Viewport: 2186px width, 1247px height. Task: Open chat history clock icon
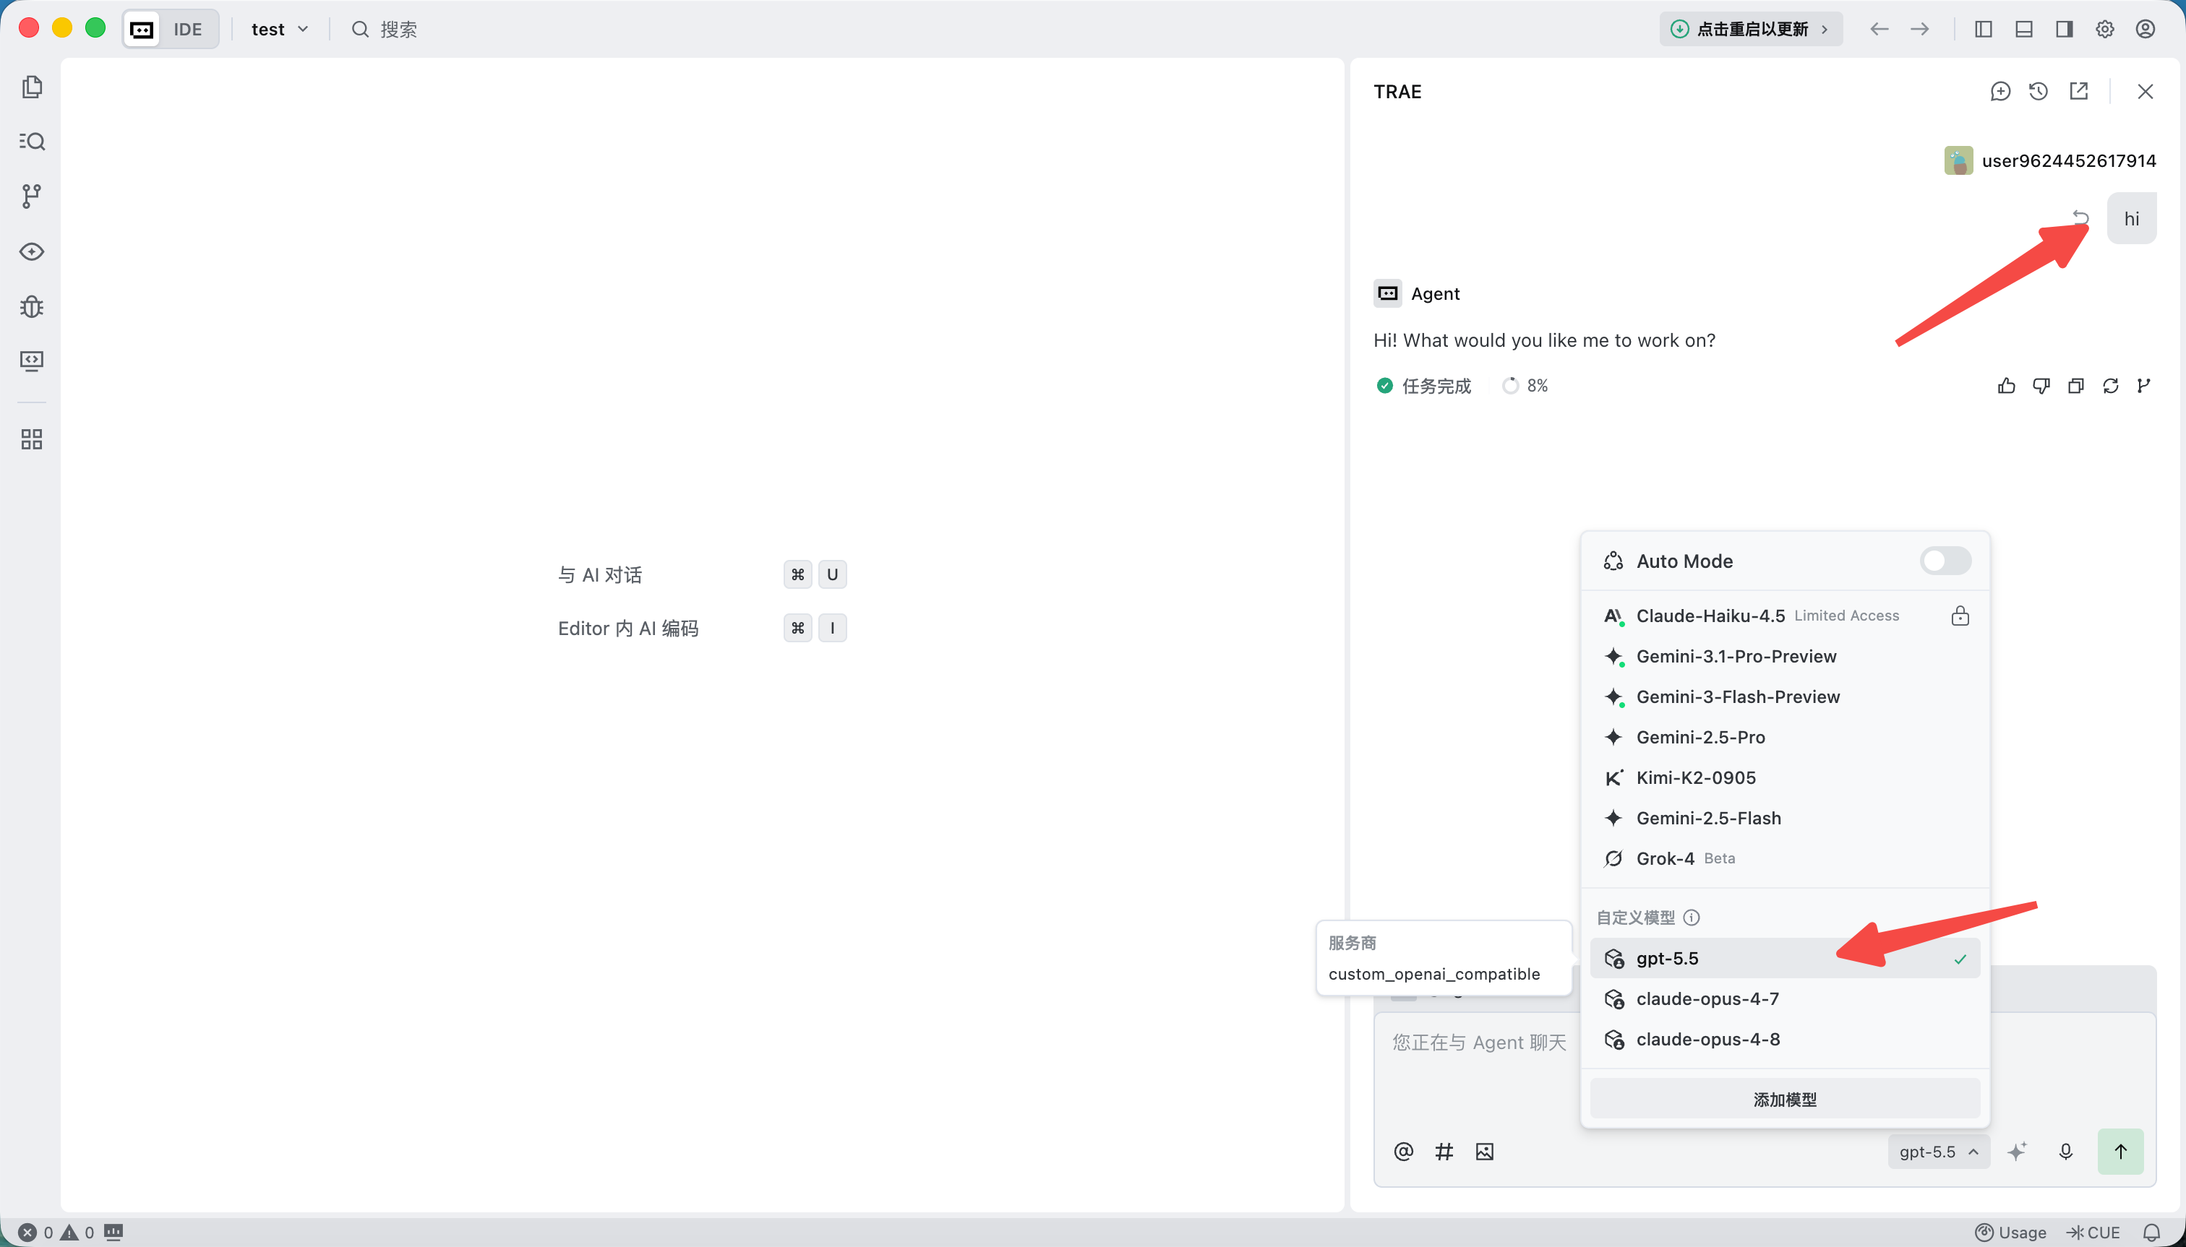point(2039,92)
